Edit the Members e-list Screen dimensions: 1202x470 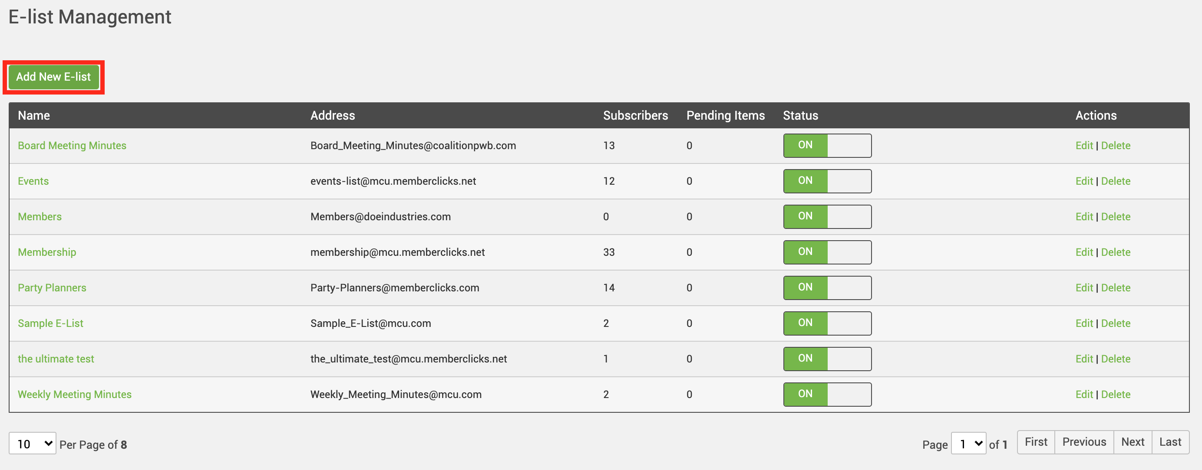pos(1084,217)
